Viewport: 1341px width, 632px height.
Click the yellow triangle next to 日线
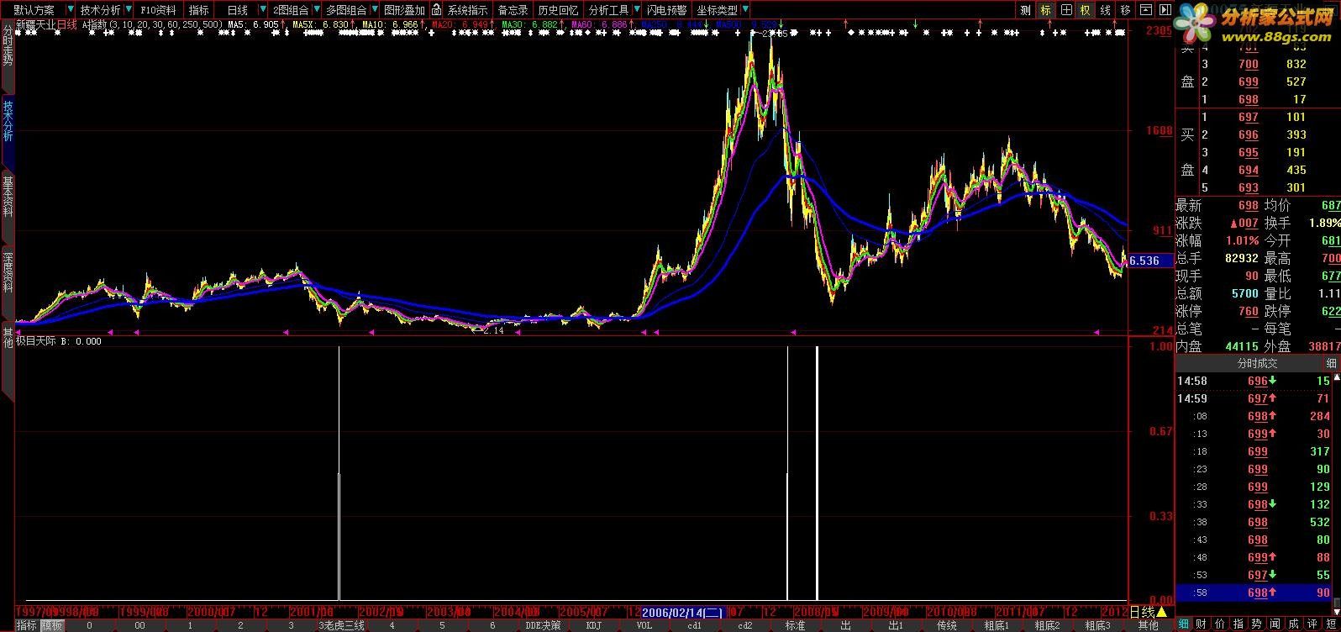click(1163, 612)
